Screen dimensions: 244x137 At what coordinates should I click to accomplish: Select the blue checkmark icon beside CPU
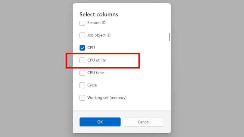coord(82,48)
